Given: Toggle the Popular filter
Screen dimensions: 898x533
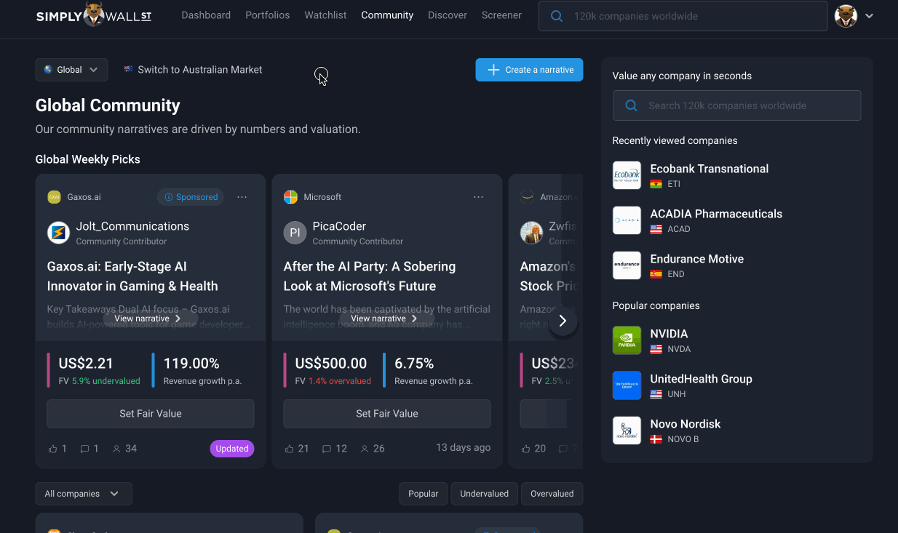Looking at the screenshot, I should pyautogui.click(x=424, y=494).
